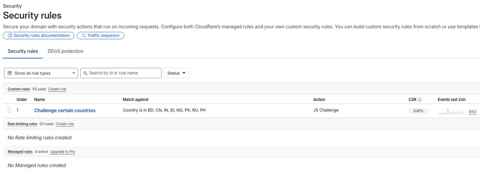Click the book icon in Security rules documentation
The image size is (480, 175).
(x=10, y=36)
